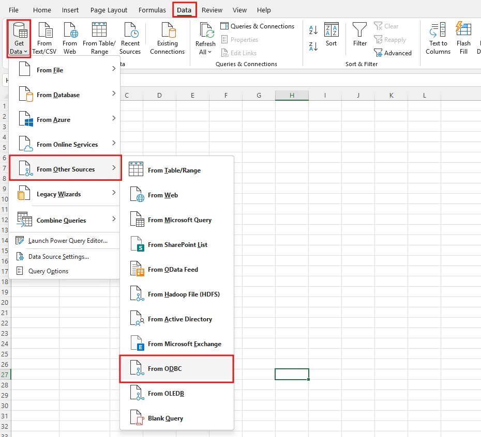Switch to the Formulas tab
The image size is (481, 437).
(152, 10)
